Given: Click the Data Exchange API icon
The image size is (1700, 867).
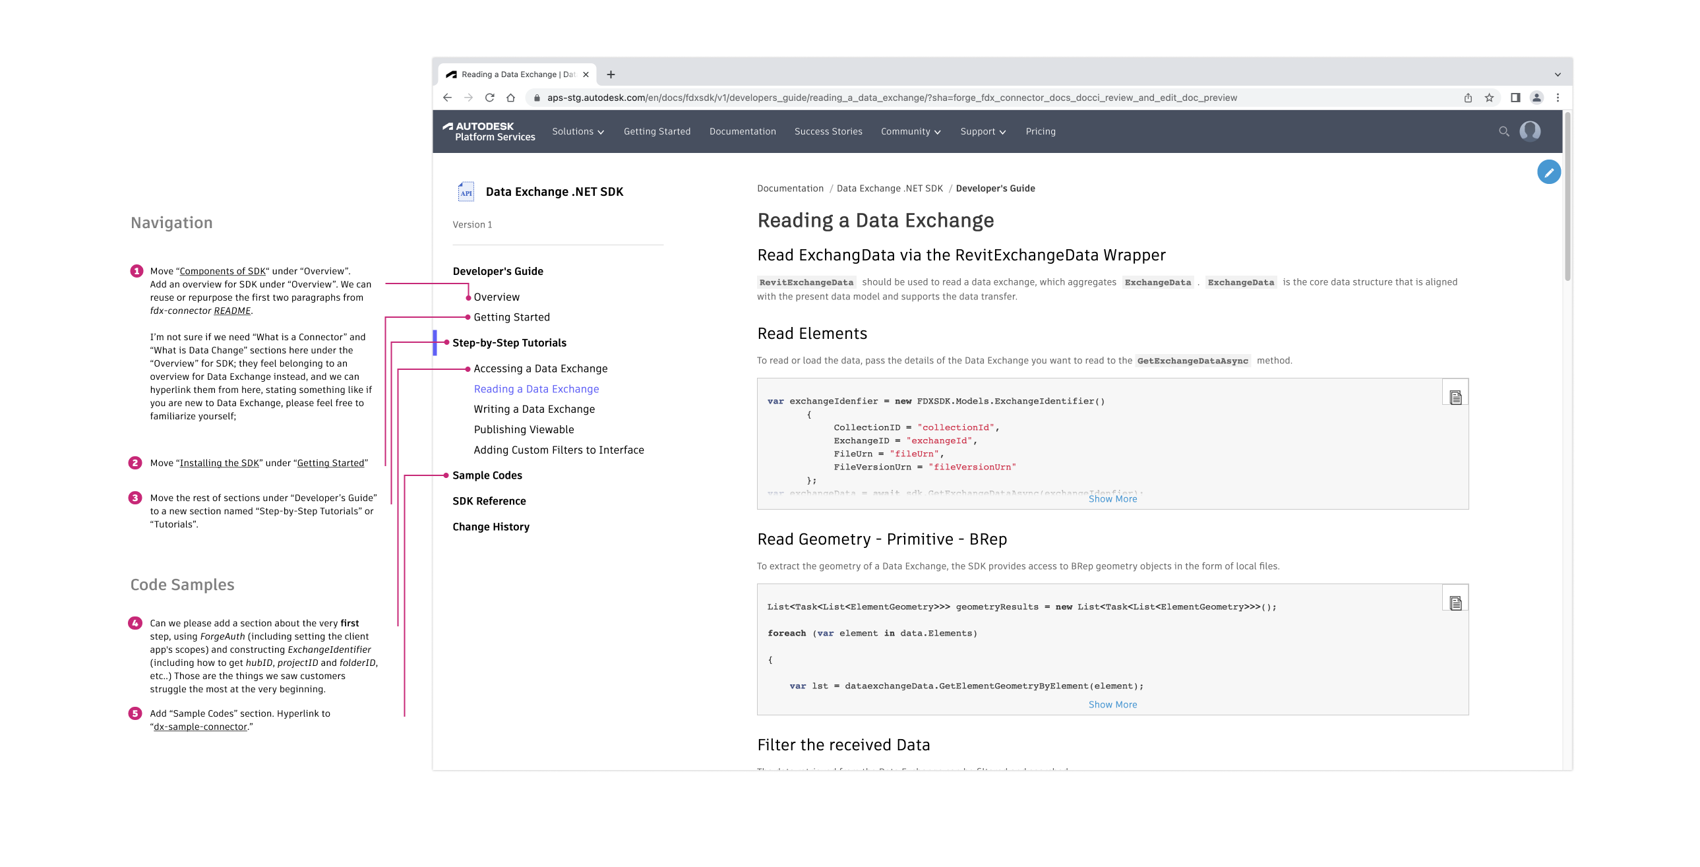Looking at the screenshot, I should pyautogui.click(x=467, y=192).
